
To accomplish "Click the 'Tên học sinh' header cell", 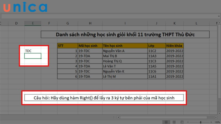I will [125, 46].
